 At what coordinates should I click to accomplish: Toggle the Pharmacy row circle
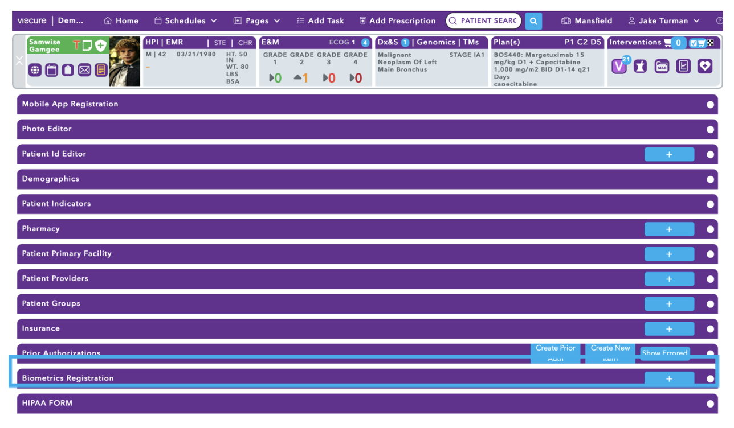(x=710, y=229)
